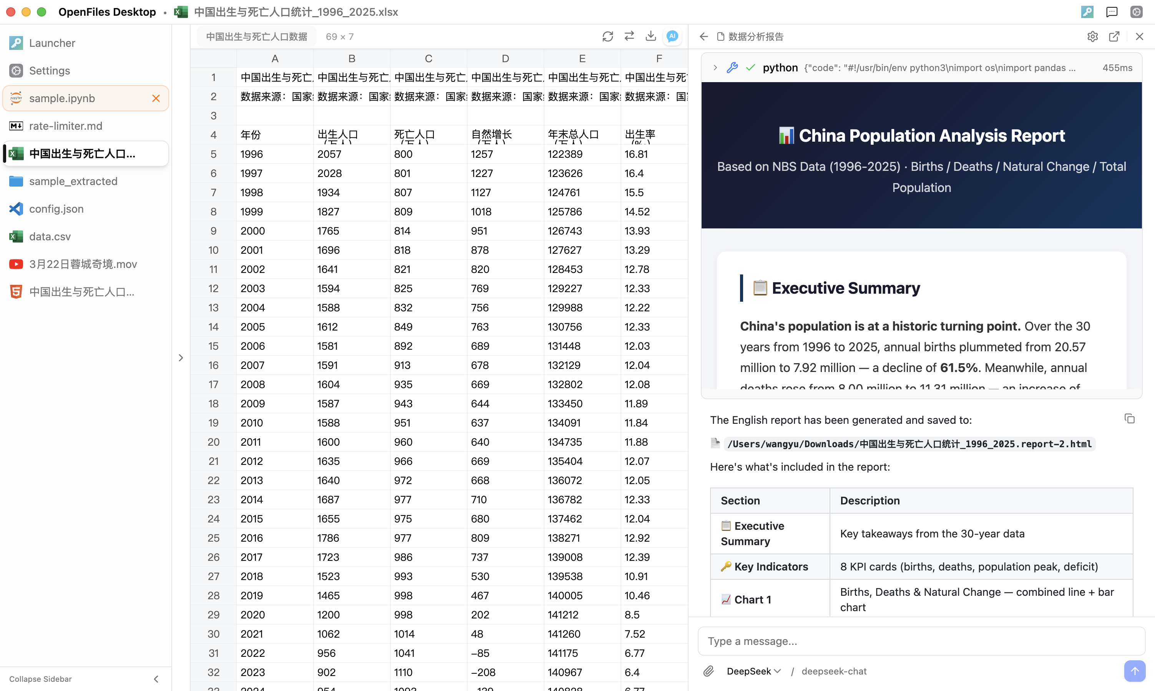Select cell with year 1996
The height and width of the screenshot is (691, 1155).
tap(275, 154)
